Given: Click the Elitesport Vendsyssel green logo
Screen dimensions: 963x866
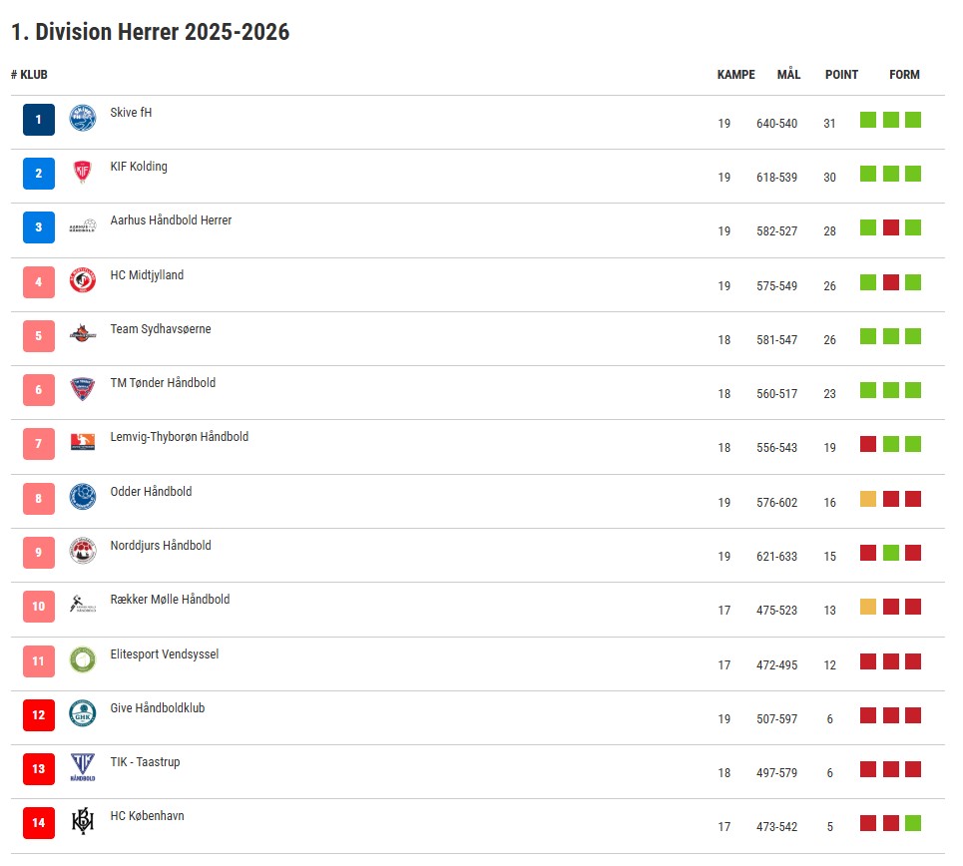Looking at the screenshot, I should click(83, 659).
